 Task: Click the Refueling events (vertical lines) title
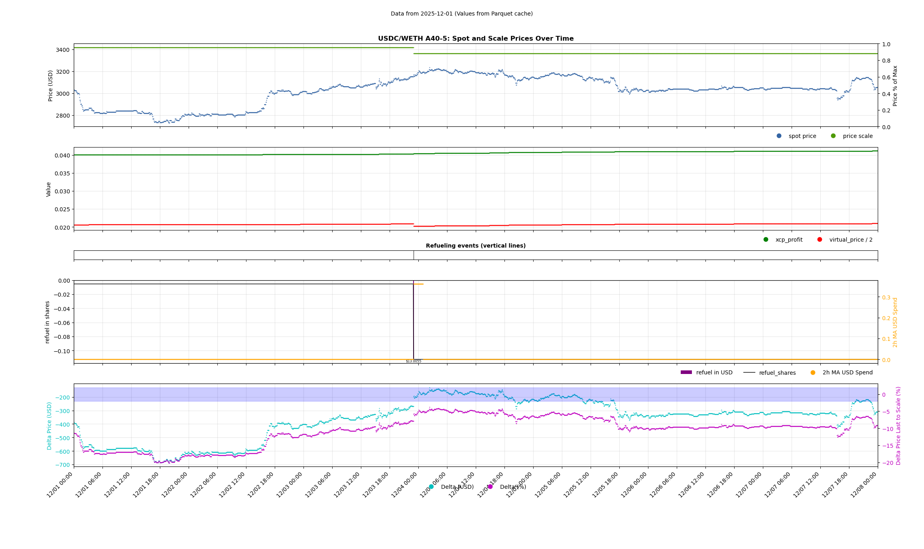475,246
